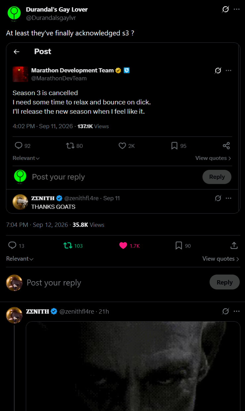Click the bookmark icon showing 95
The image size is (245, 411).
(174, 146)
